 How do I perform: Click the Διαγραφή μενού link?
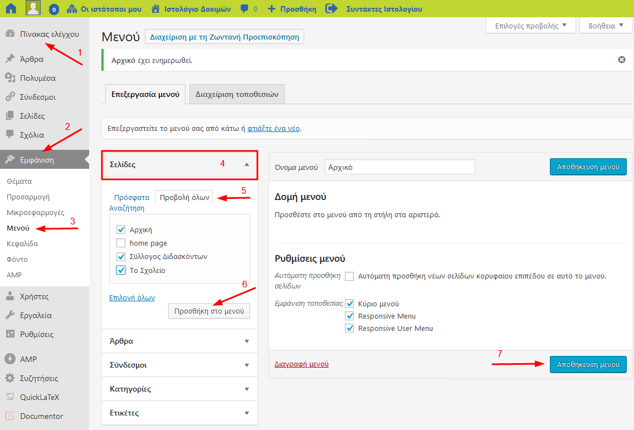point(301,364)
